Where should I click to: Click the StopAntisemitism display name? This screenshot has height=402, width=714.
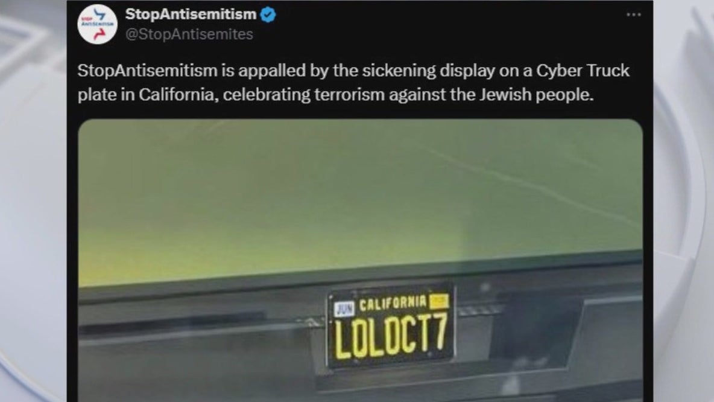coord(191,14)
